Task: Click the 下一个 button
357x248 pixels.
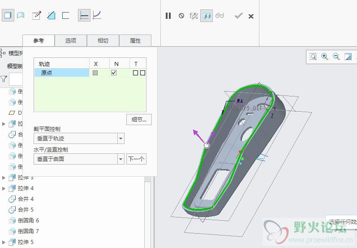Action: pyautogui.click(x=136, y=159)
